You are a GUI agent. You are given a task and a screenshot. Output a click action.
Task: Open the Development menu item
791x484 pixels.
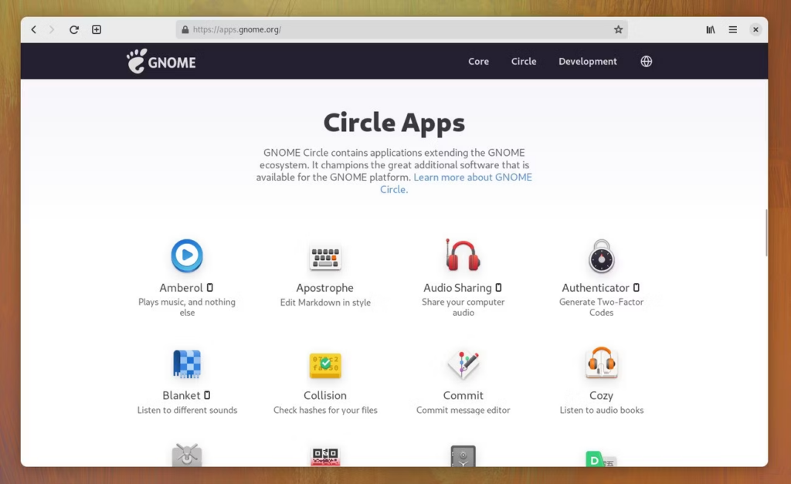(x=588, y=62)
